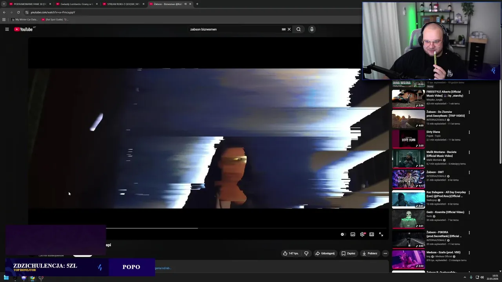Show hidden system tray icons
This screenshot has width=502, height=282.
point(465,278)
